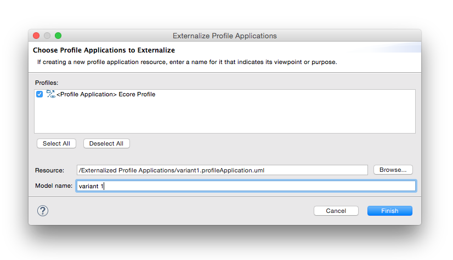
Task: Click the gray disabled minimize button
Action: click(x=47, y=36)
